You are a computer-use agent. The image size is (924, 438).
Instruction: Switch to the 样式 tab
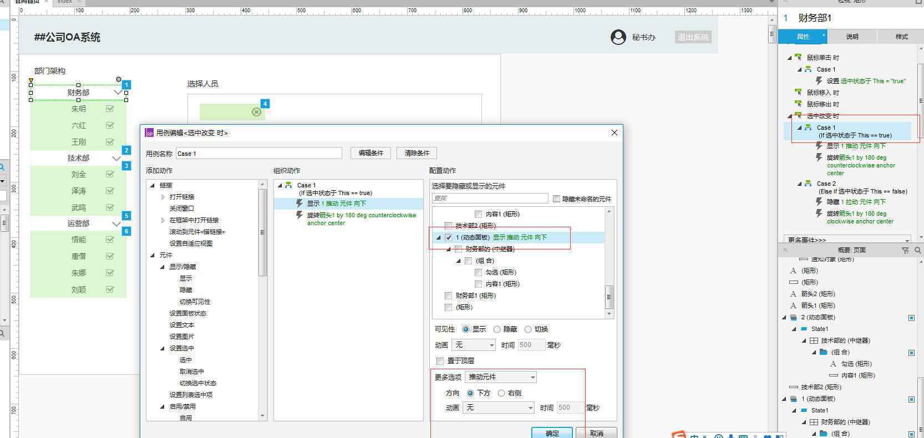click(901, 37)
